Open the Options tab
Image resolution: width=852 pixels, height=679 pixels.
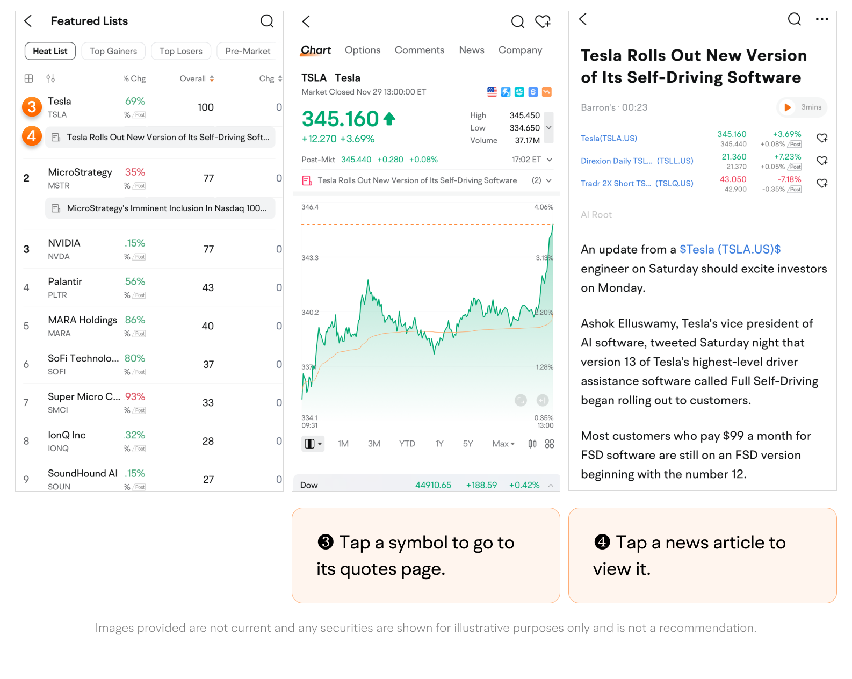click(x=363, y=50)
